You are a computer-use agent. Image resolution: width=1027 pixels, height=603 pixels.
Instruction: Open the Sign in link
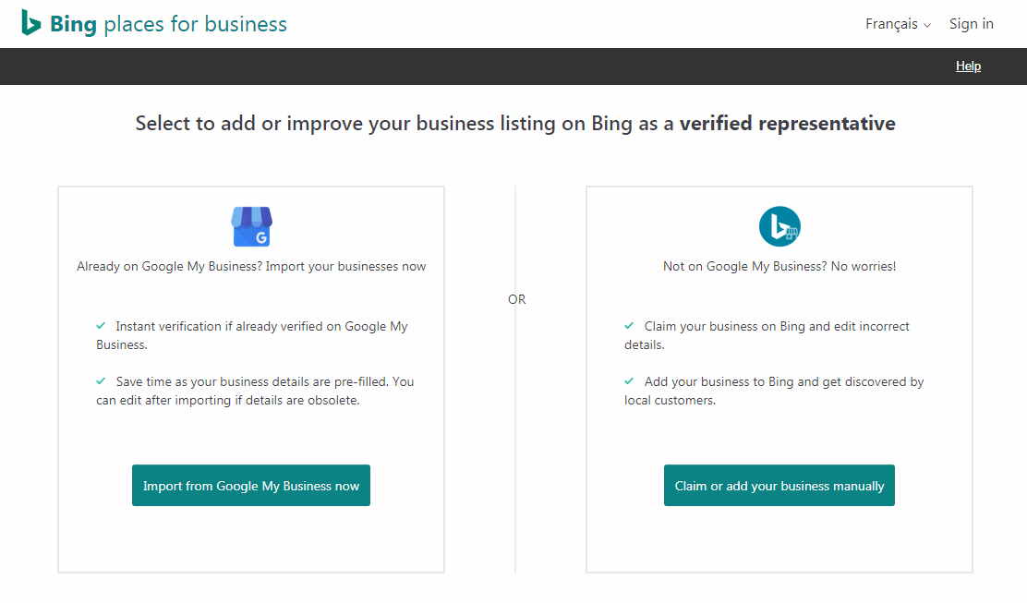(x=971, y=24)
